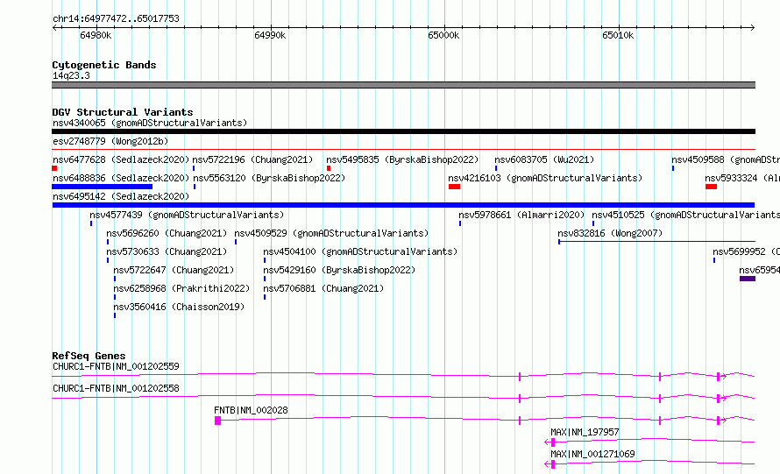Screen dimensions: 780x474
Task: Click the purple variant bar at right edge
Action: coord(748,279)
